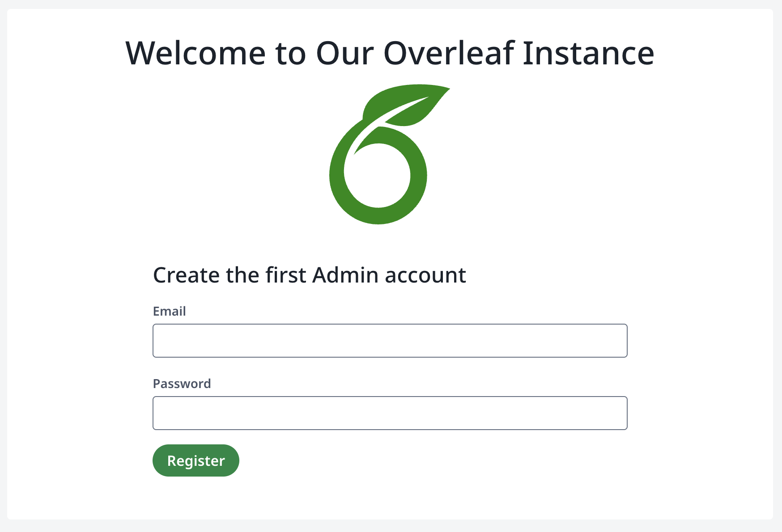Click the word 'account' in the subheading
Screen dimensions: 782x532
425,275
